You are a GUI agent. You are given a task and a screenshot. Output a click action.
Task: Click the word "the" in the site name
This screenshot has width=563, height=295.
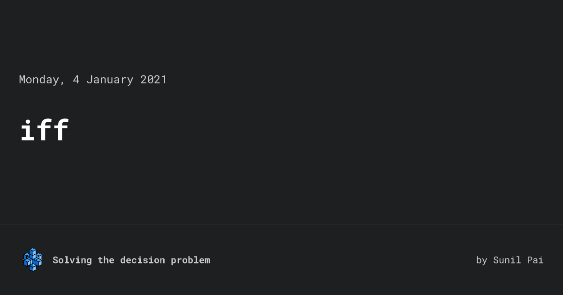[106, 260]
